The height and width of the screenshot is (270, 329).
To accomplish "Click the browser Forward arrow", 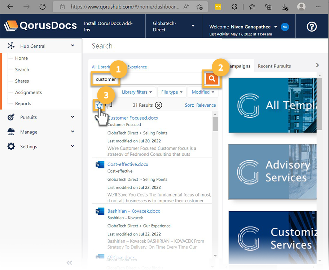I will (26, 7).
